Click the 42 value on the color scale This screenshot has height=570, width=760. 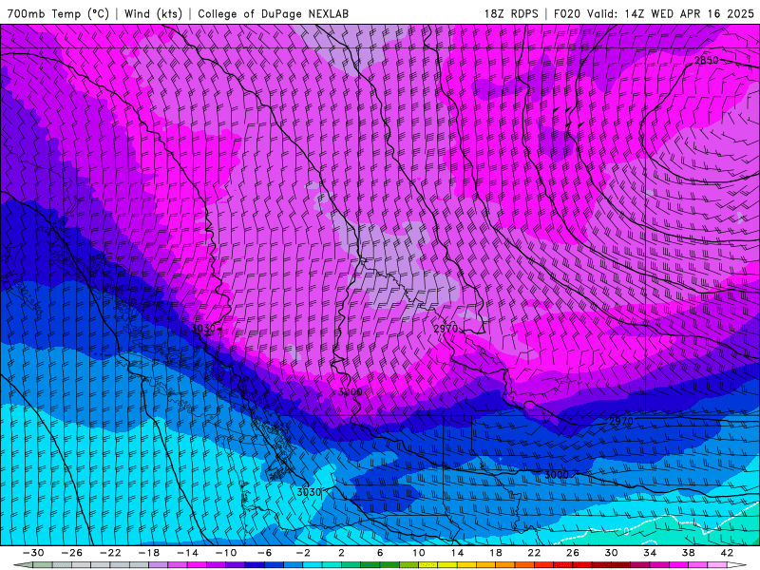coord(727,553)
